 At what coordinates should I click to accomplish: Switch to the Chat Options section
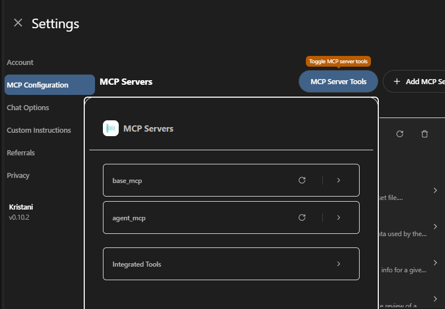pos(28,107)
